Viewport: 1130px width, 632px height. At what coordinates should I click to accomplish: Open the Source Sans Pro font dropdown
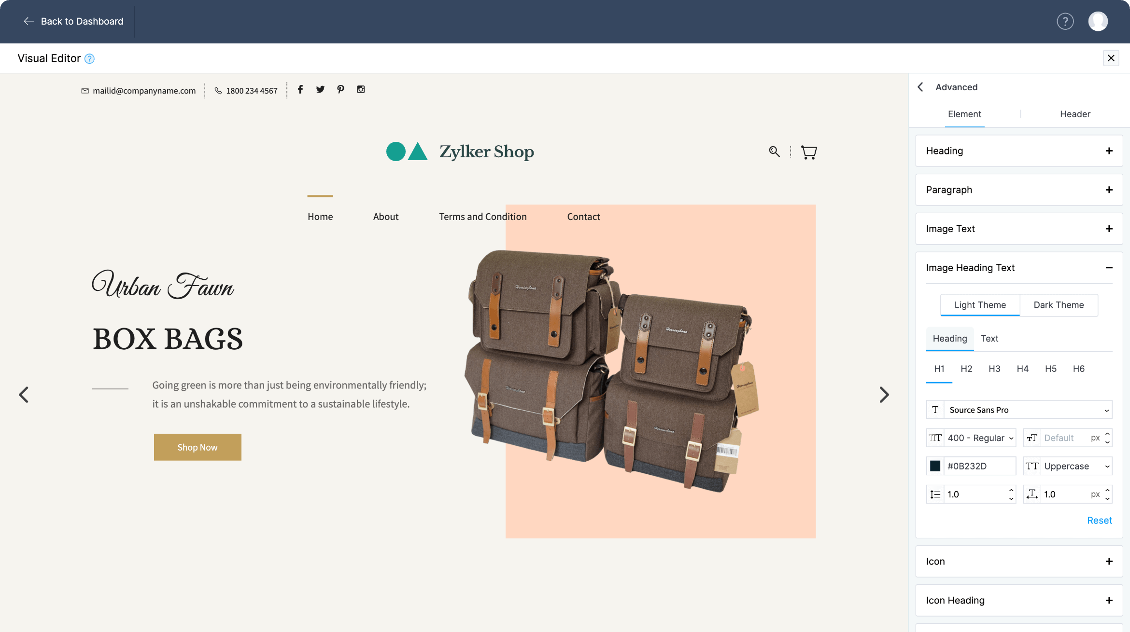(x=1027, y=410)
